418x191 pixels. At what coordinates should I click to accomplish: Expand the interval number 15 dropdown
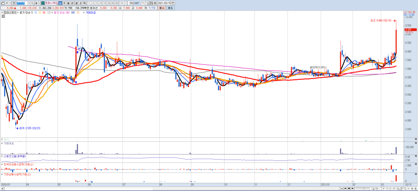126,3
